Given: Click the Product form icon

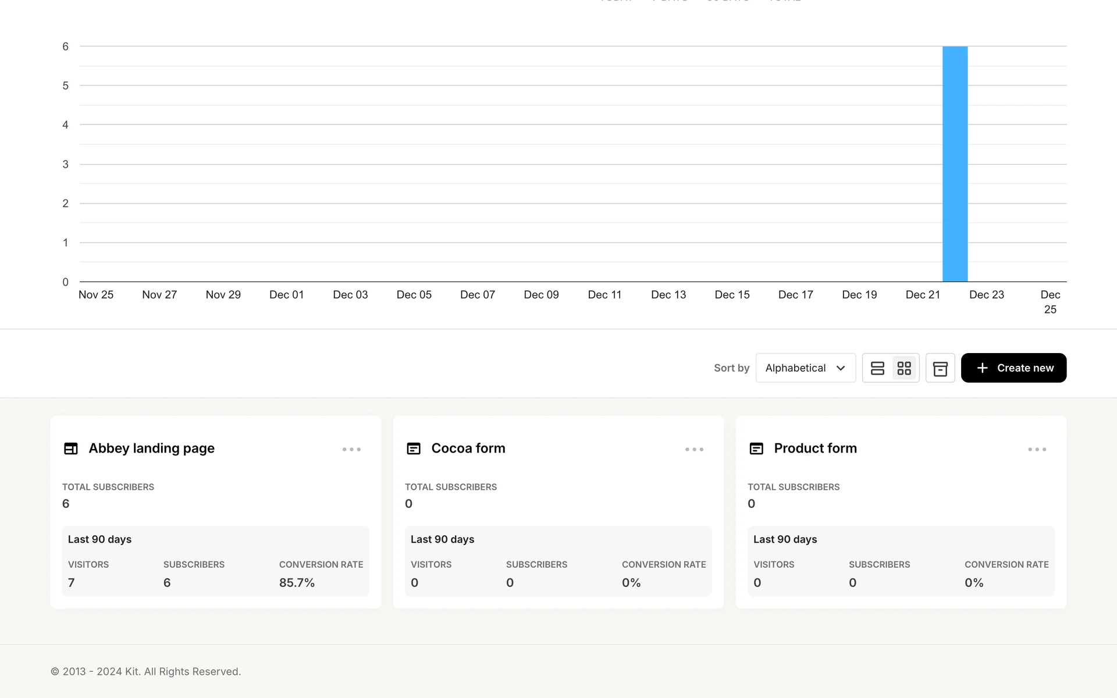Looking at the screenshot, I should [x=756, y=448].
